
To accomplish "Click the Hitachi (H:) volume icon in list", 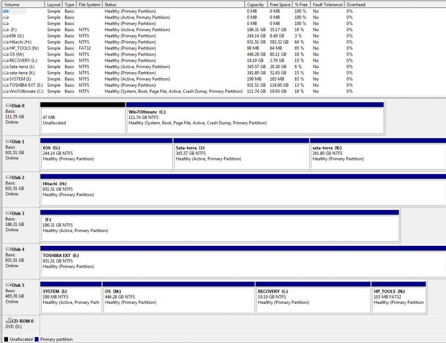I will (x=5, y=42).
